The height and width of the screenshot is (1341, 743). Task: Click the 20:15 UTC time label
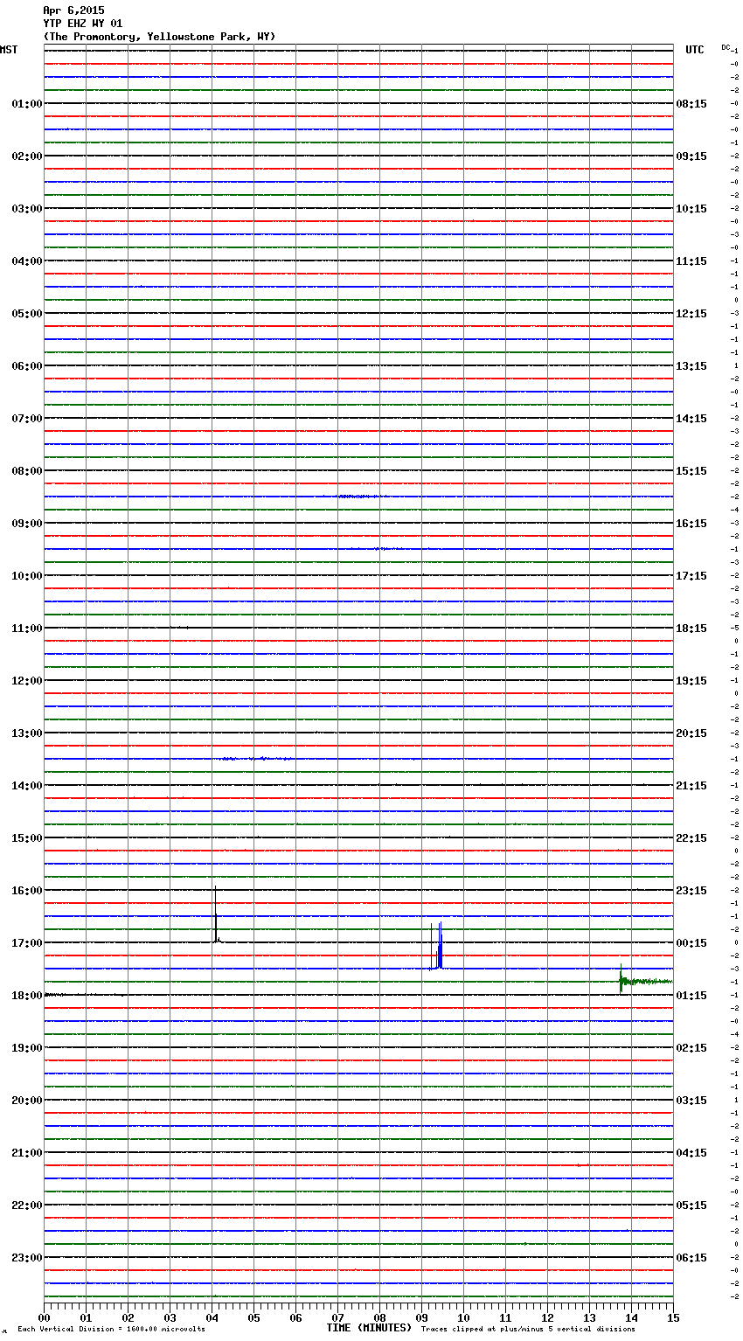point(691,733)
